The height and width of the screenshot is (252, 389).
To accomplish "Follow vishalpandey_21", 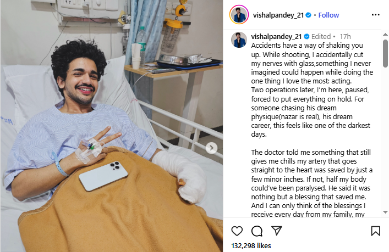I will point(328,15).
